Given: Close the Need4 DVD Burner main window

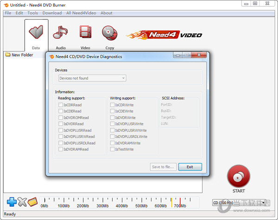Looking at the screenshot, I should click(x=267, y=4).
